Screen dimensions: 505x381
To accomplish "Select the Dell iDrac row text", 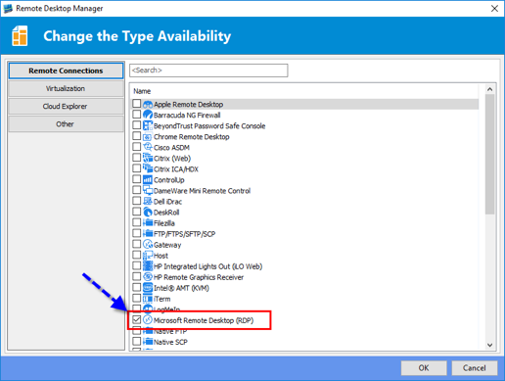I will 167,202.
